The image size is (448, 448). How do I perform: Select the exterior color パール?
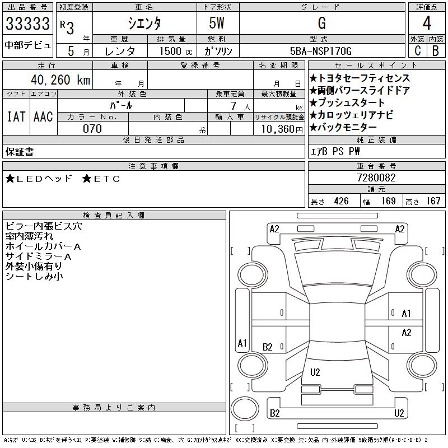click(121, 106)
